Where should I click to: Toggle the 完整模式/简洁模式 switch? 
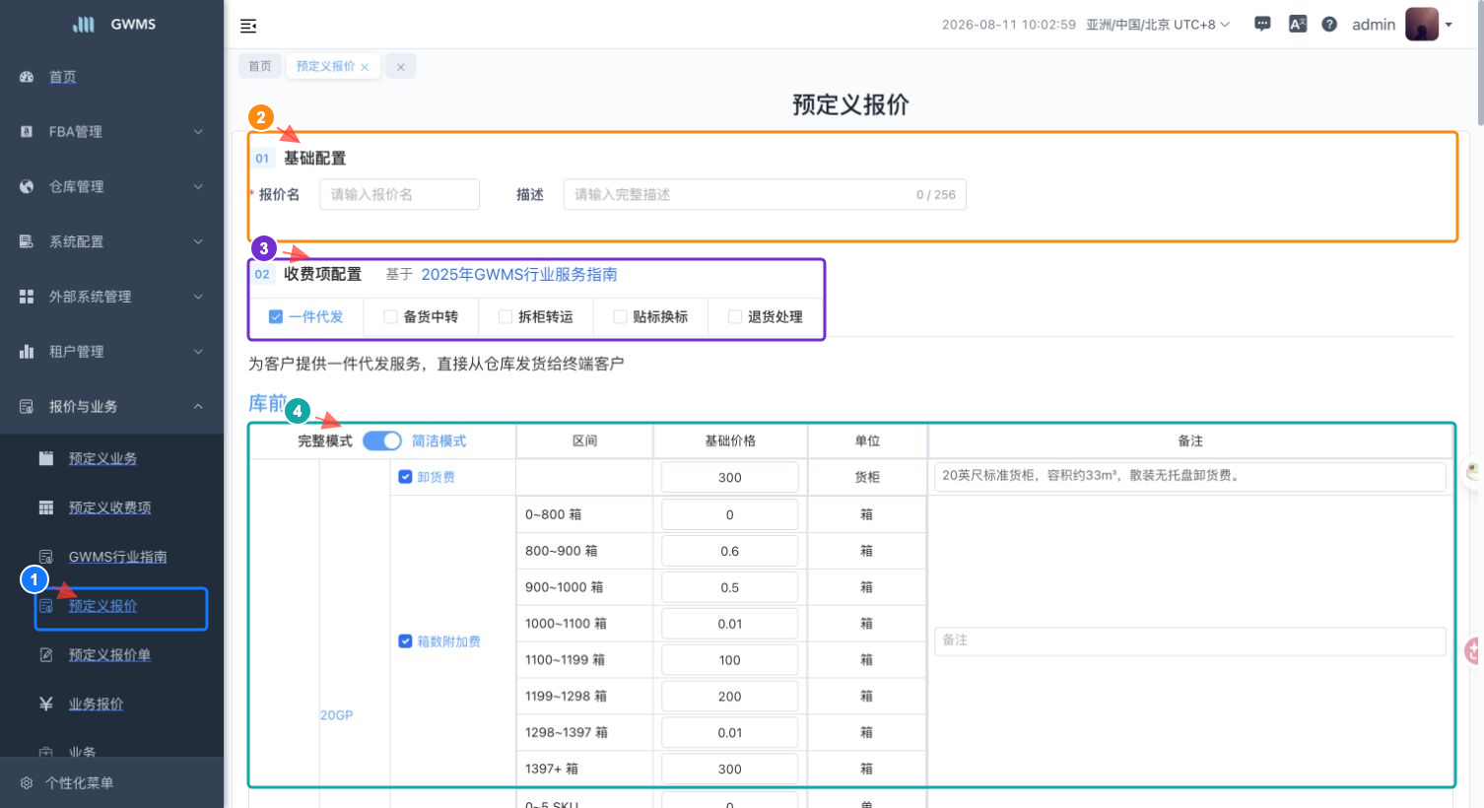(x=382, y=441)
